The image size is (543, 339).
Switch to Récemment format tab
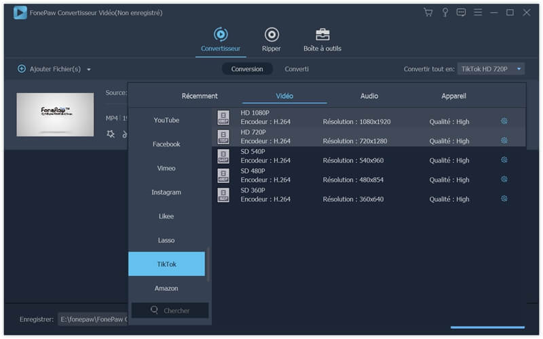point(200,96)
